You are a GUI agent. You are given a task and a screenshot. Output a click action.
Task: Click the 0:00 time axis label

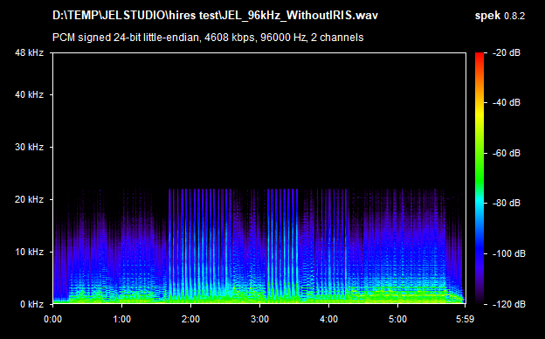[x=52, y=319]
